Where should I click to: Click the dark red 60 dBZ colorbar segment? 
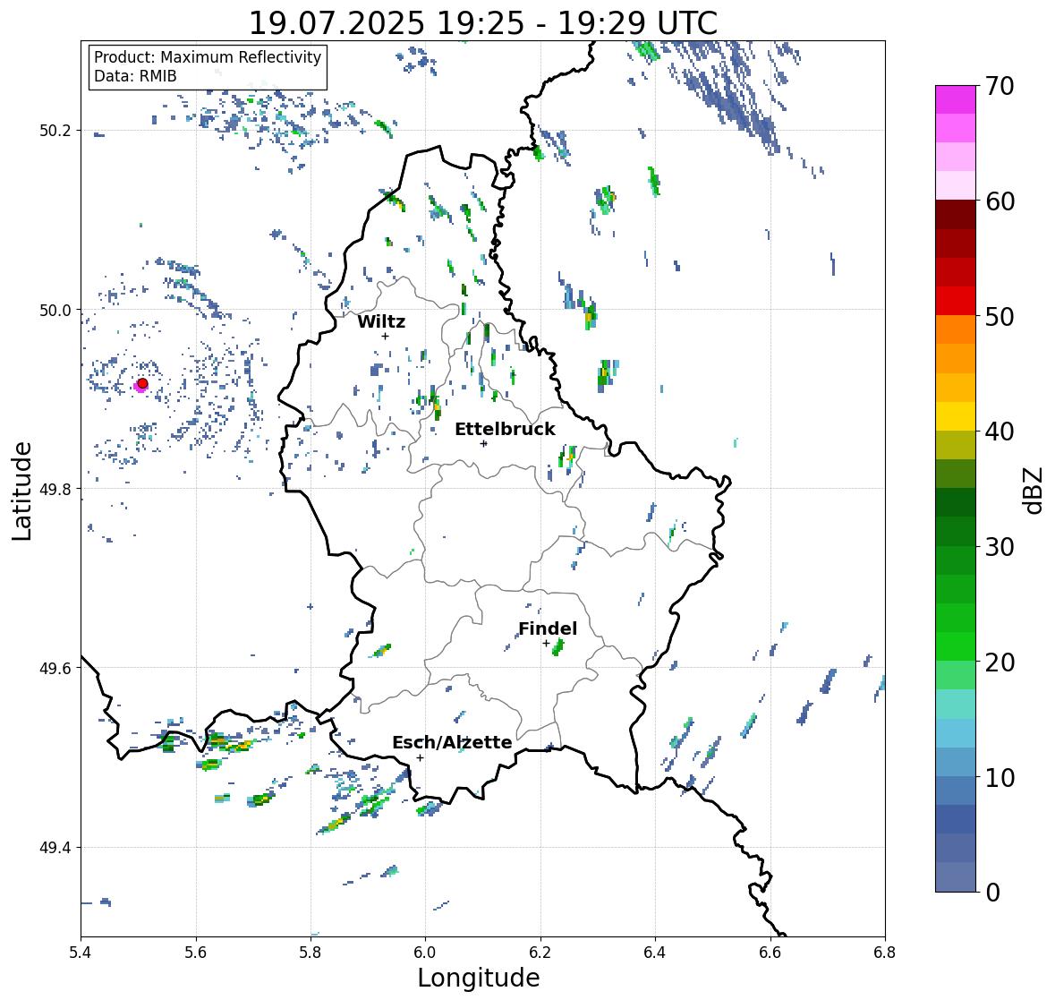click(x=956, y=215)
